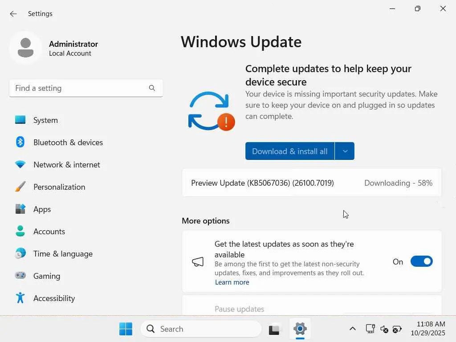Expand the Download & install all dropdown arrow
The width and height of the screenshot is (456, 342).
pos(345,151)
